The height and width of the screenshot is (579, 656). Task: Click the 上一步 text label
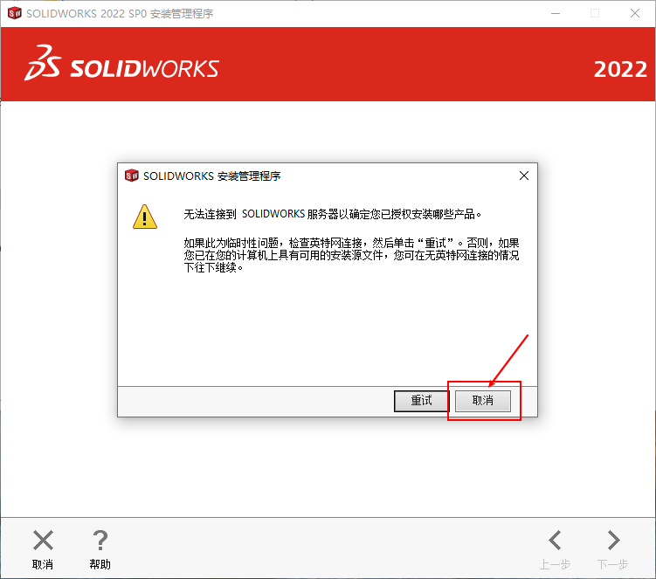[555, 564]
